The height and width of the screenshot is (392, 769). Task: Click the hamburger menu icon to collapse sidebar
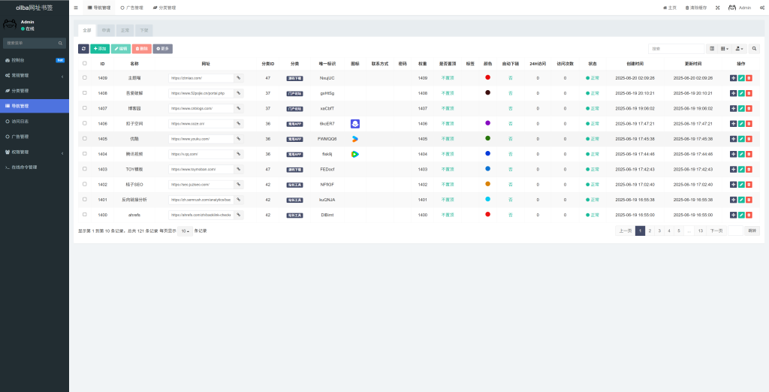(76, 8)
